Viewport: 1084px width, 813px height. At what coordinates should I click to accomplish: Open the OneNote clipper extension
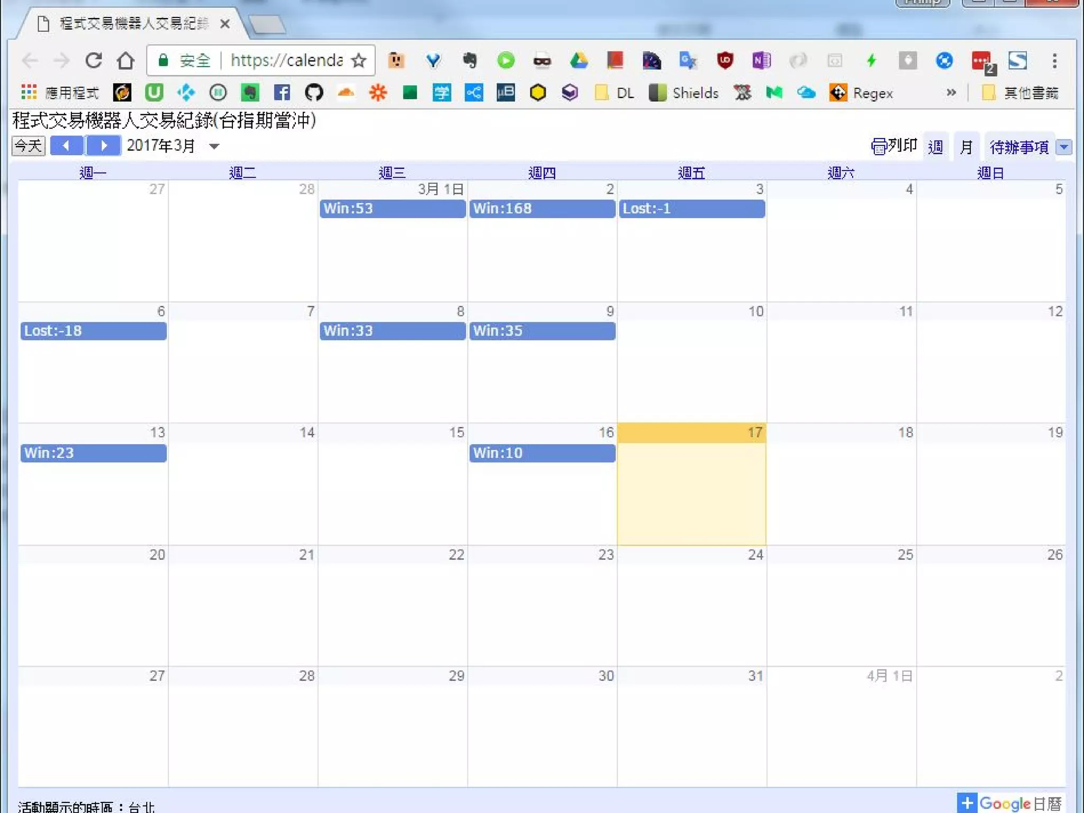(761, 60)
